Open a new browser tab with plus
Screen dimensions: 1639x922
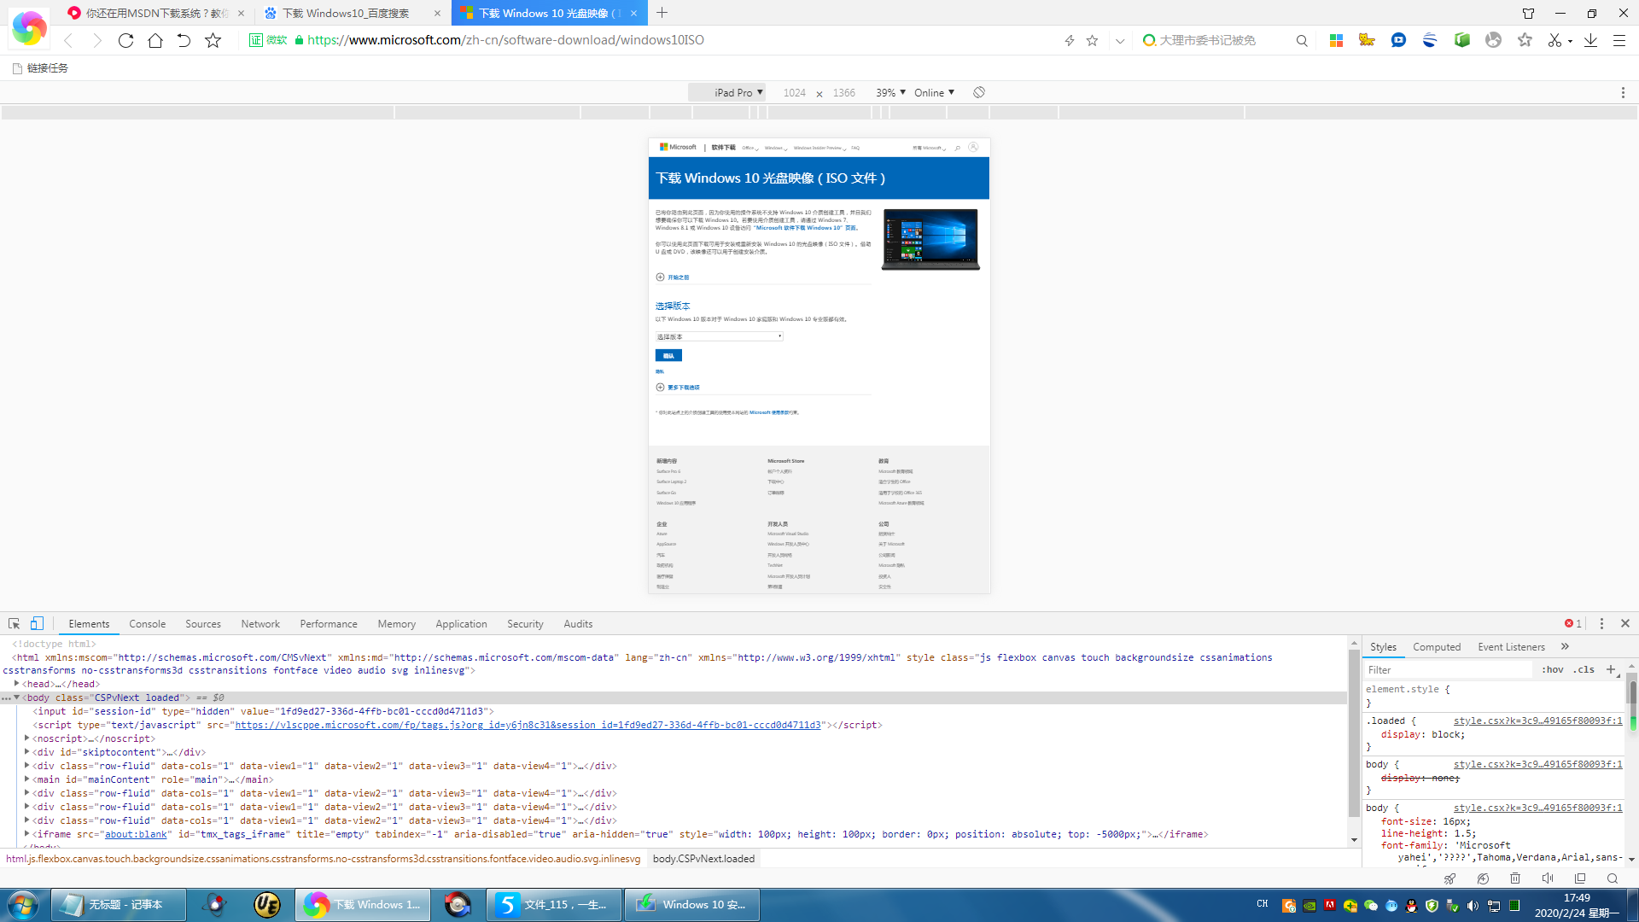coord(662,13)
